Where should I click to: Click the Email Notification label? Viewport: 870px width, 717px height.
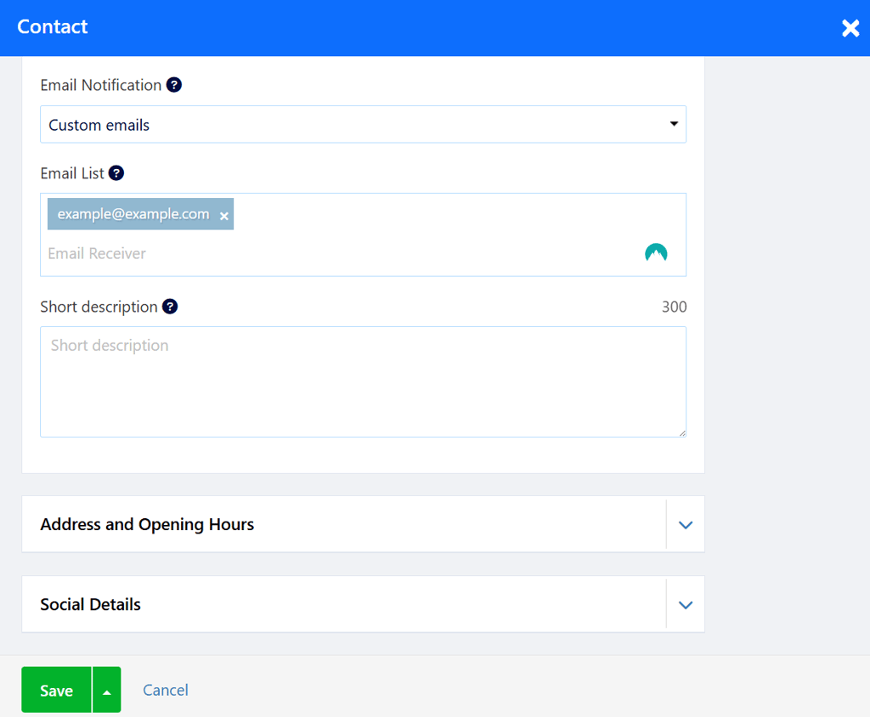tap(101, 85)
